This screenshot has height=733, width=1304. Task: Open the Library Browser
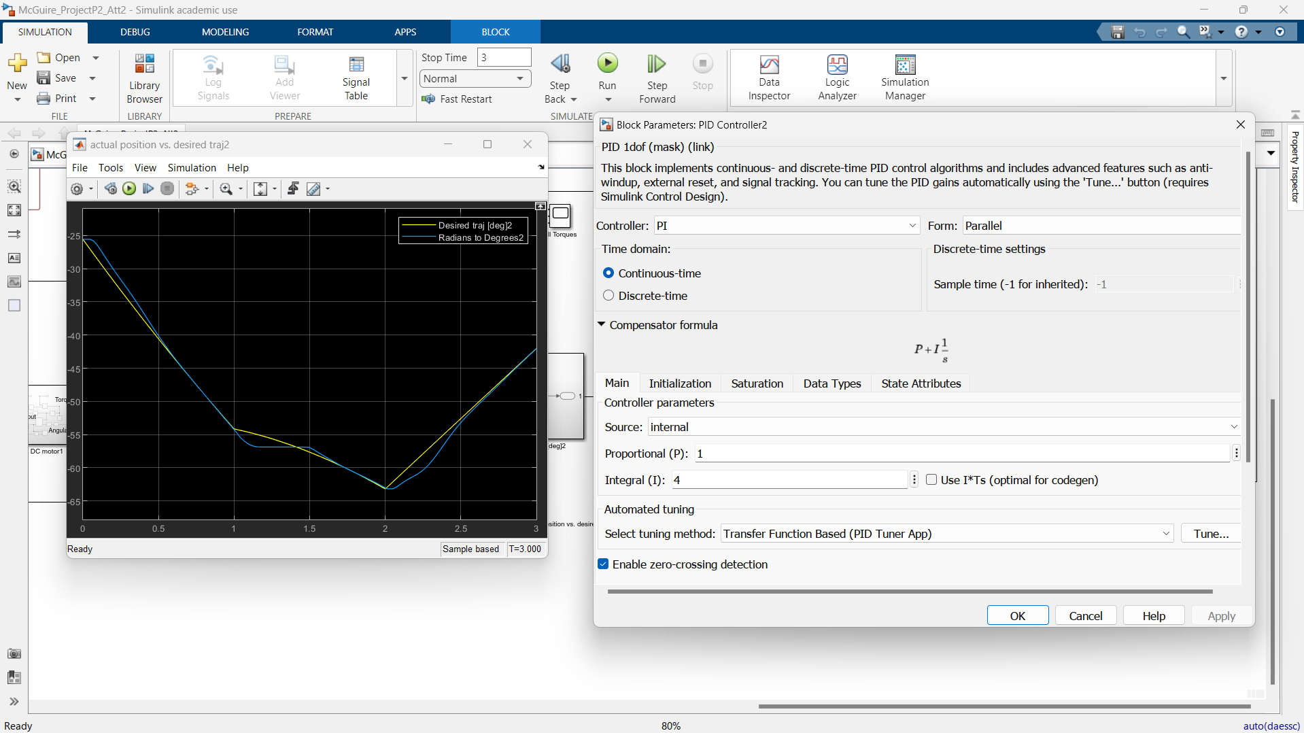pyautogui.click(x=144, y=78)
